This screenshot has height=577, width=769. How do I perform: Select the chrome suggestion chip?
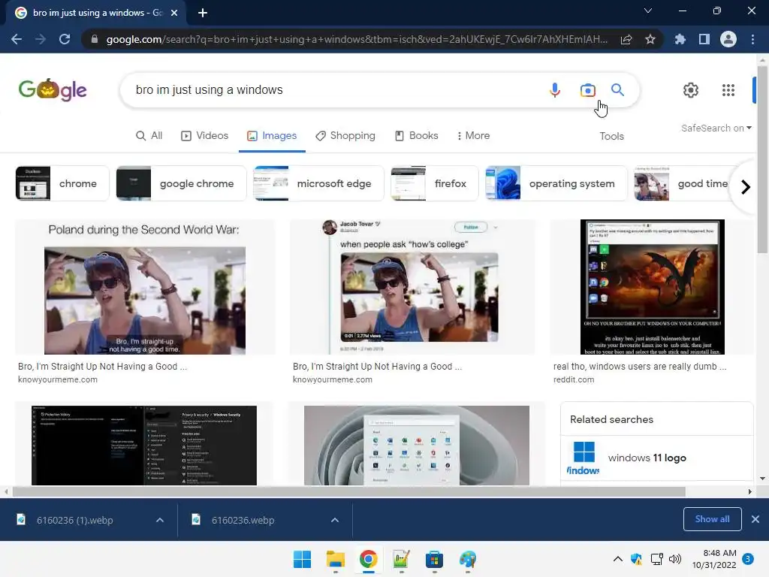tap(62, 183)
